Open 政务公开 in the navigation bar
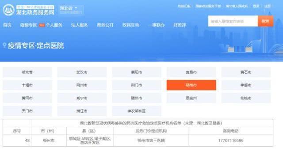This screenshot has height=159, width=283. click(x=105, y=25)
